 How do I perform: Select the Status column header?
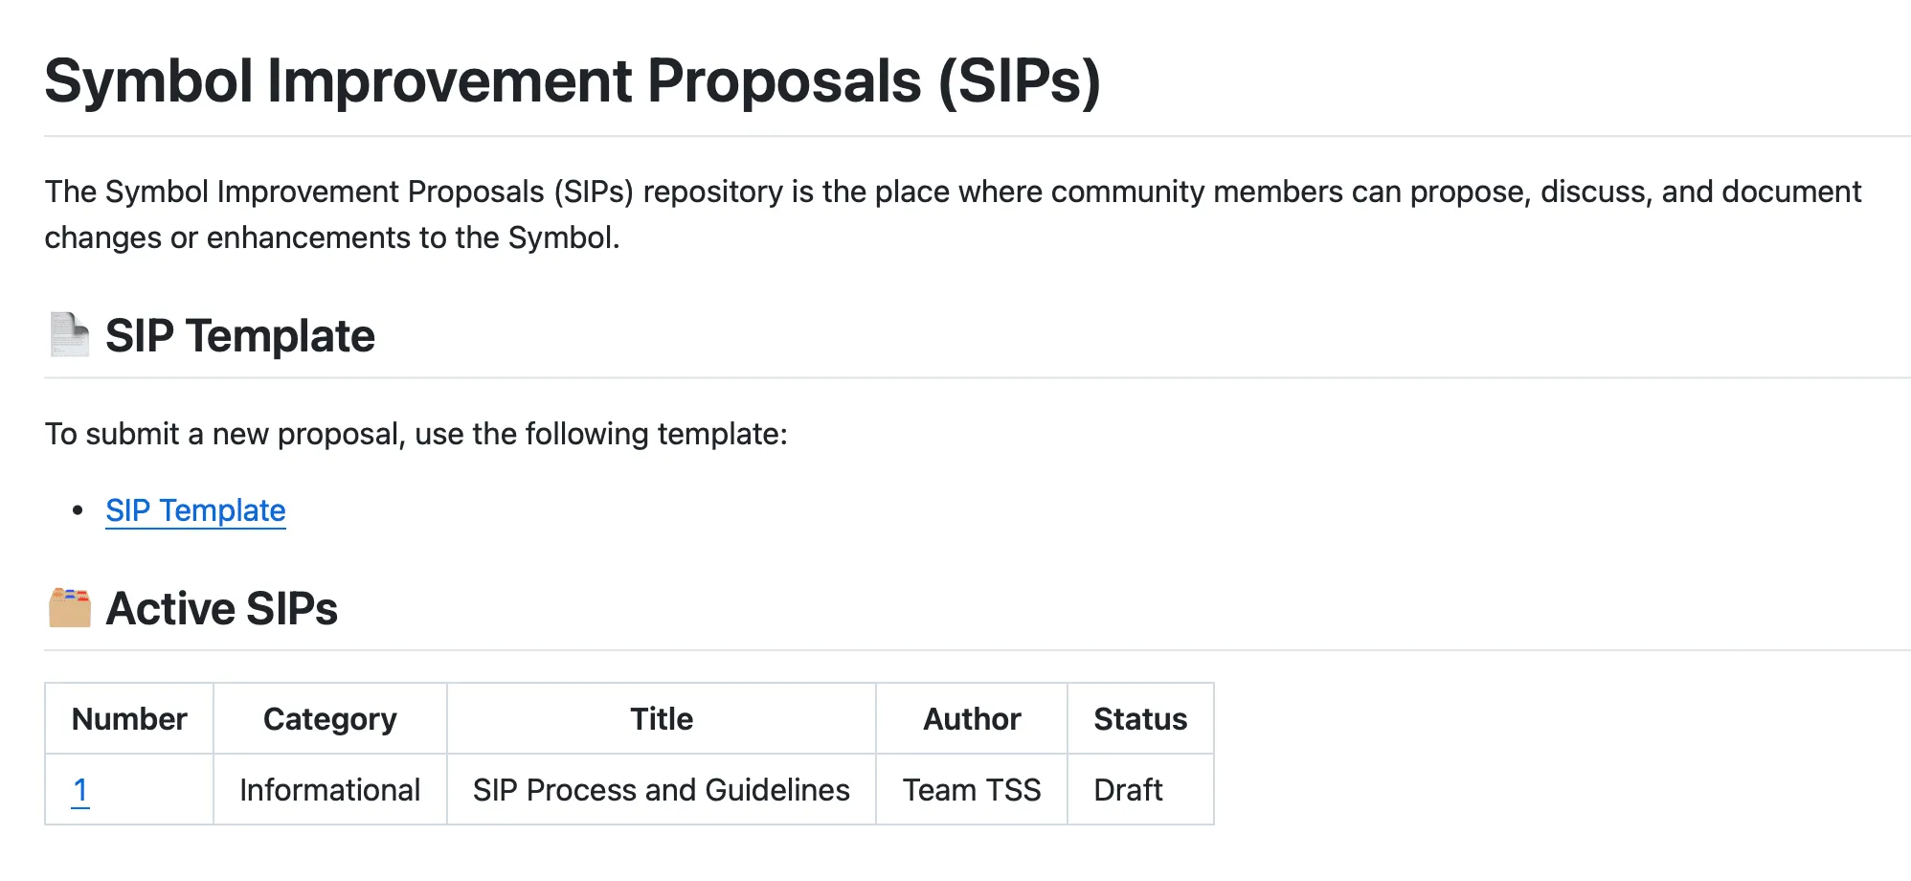[1139, 718]
